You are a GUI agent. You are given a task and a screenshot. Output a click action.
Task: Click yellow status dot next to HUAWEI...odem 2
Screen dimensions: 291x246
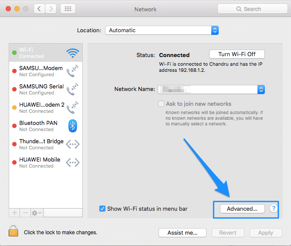[14, 108]
